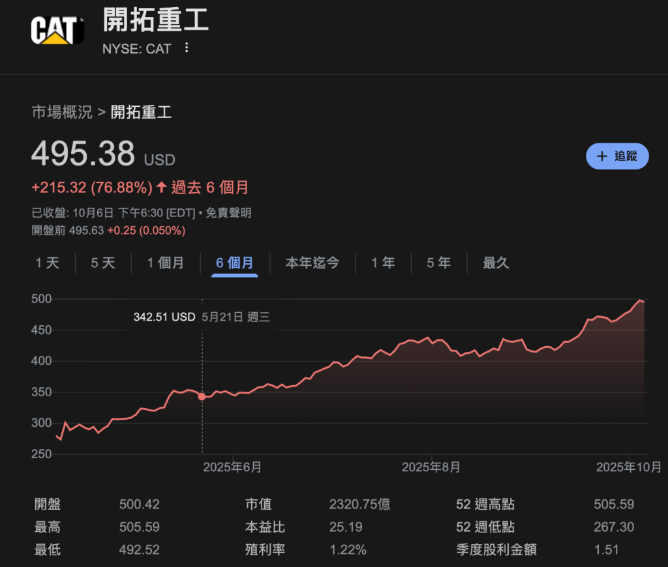Go to the 市場概況 breadcrumb link

tap(62, 112)
